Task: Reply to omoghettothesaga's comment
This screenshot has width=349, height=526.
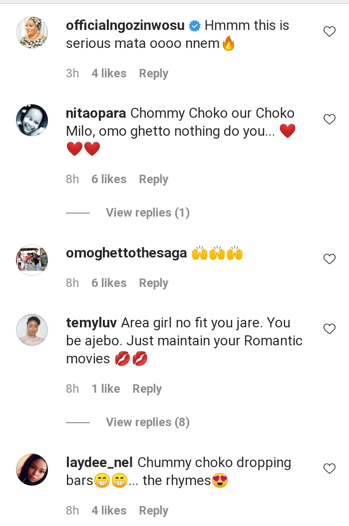Action: (x=153, y=283)
